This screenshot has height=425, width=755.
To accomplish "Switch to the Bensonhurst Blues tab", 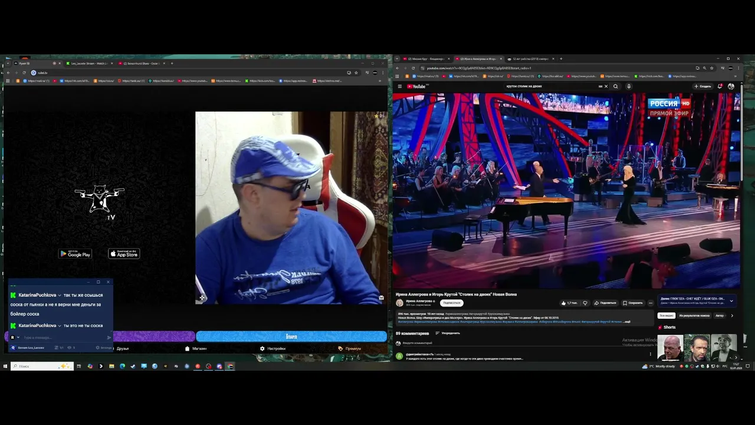I will coord(142,63).
